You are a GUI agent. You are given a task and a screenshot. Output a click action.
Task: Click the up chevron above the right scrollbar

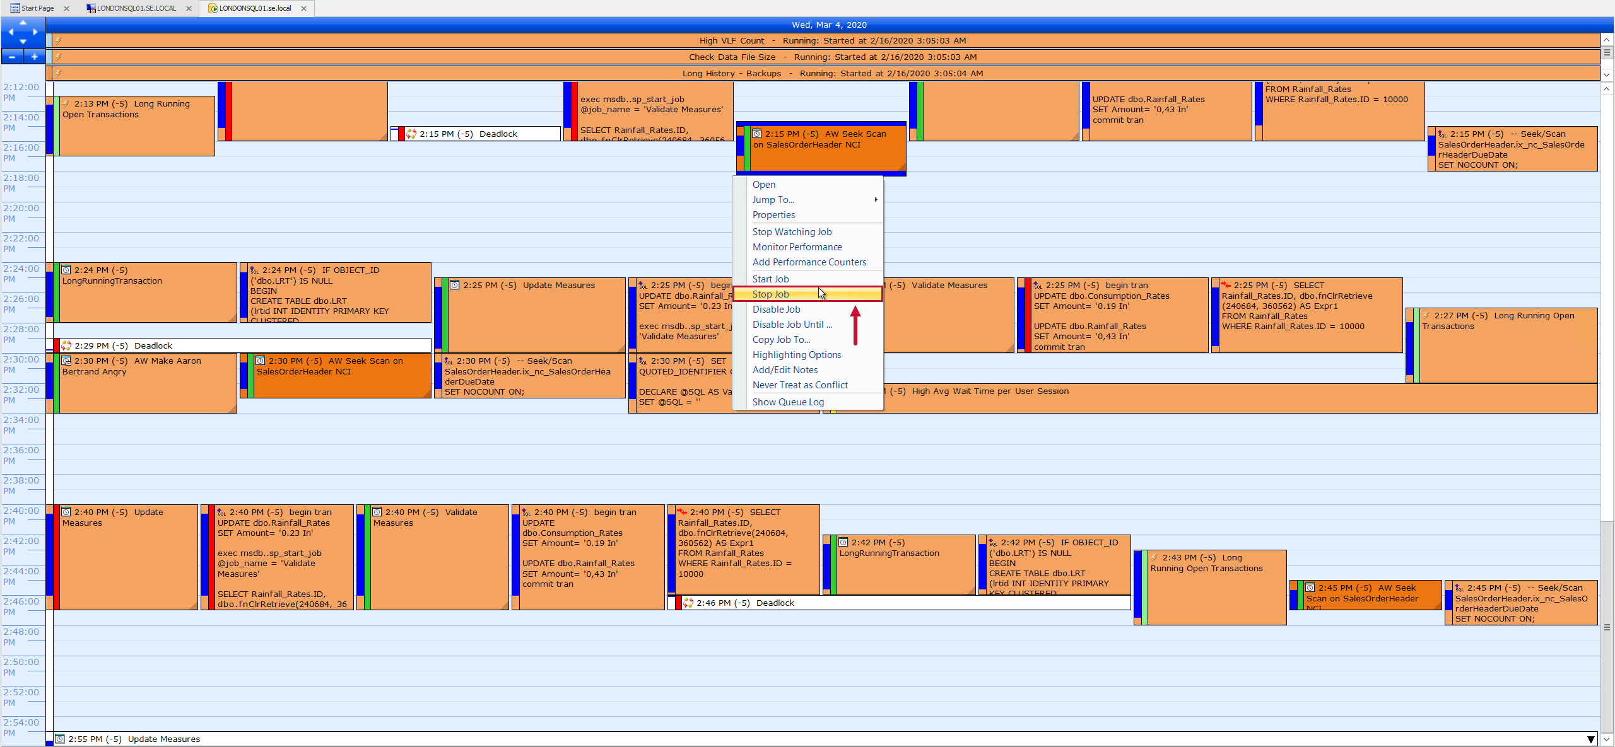click(1606, 88)
